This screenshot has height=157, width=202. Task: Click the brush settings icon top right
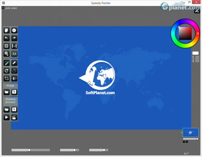197,11
